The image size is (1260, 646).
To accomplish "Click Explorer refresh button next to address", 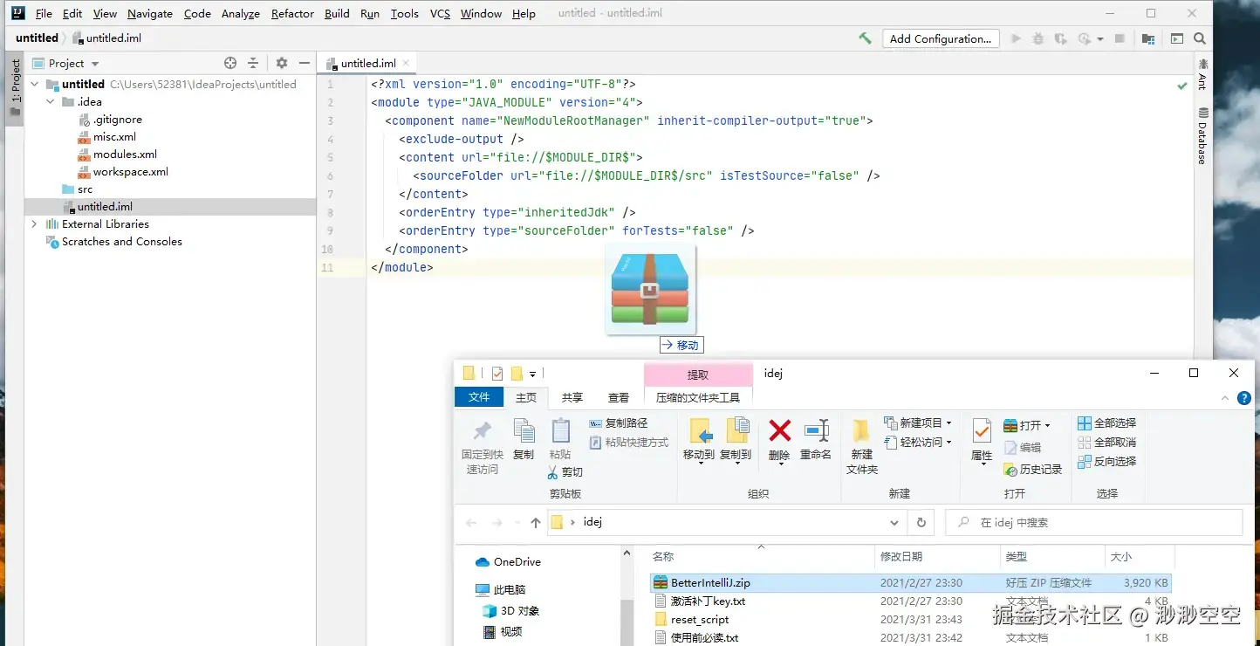I will [921, 522].
